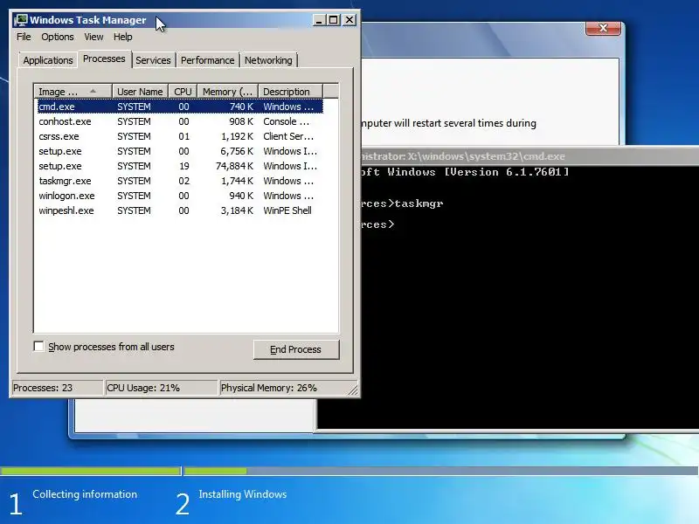Click the Task Manager resize grip corner
Viewport: 699px width, 524px height.
[353, 390]
